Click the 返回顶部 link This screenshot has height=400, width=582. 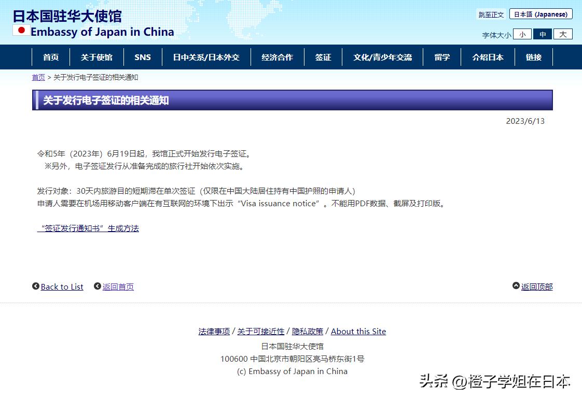click(537, 287)
